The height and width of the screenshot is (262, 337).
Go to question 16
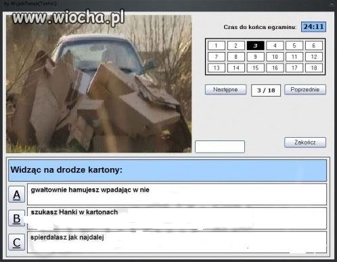[275, 68]
